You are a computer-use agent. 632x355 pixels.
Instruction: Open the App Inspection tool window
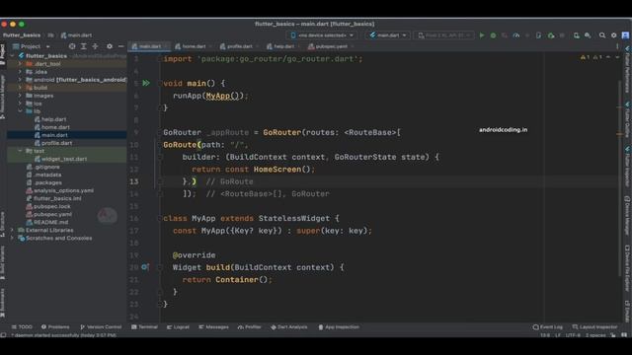pos(339,326)
